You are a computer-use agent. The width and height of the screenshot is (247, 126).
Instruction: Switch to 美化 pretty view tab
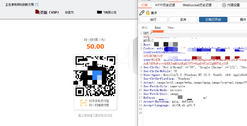[144, 28]
